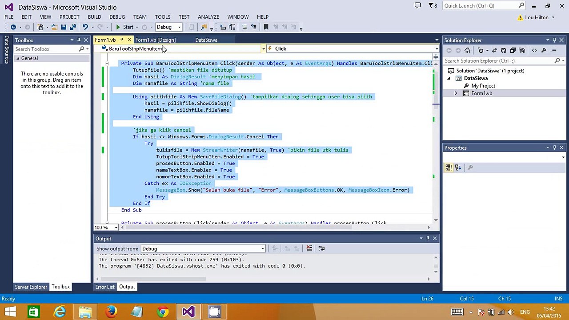Click the Navigate Backward toolbar arrow
The width and height of the screenshot is (569, 320).
pos(13,27)
